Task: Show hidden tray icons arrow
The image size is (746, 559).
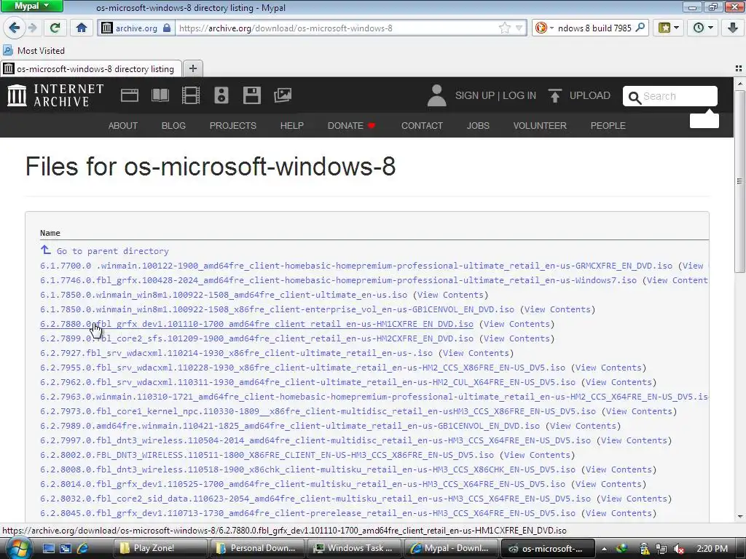Action: point(604,549)
